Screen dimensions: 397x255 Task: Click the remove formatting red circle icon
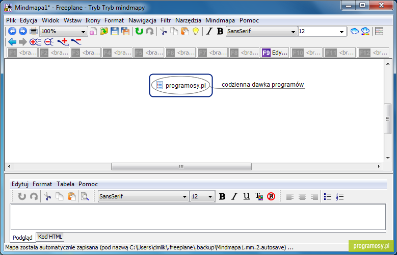pos(271,196)
